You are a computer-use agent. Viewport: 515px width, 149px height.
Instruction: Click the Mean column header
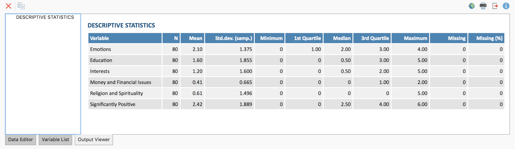[192, 38]
